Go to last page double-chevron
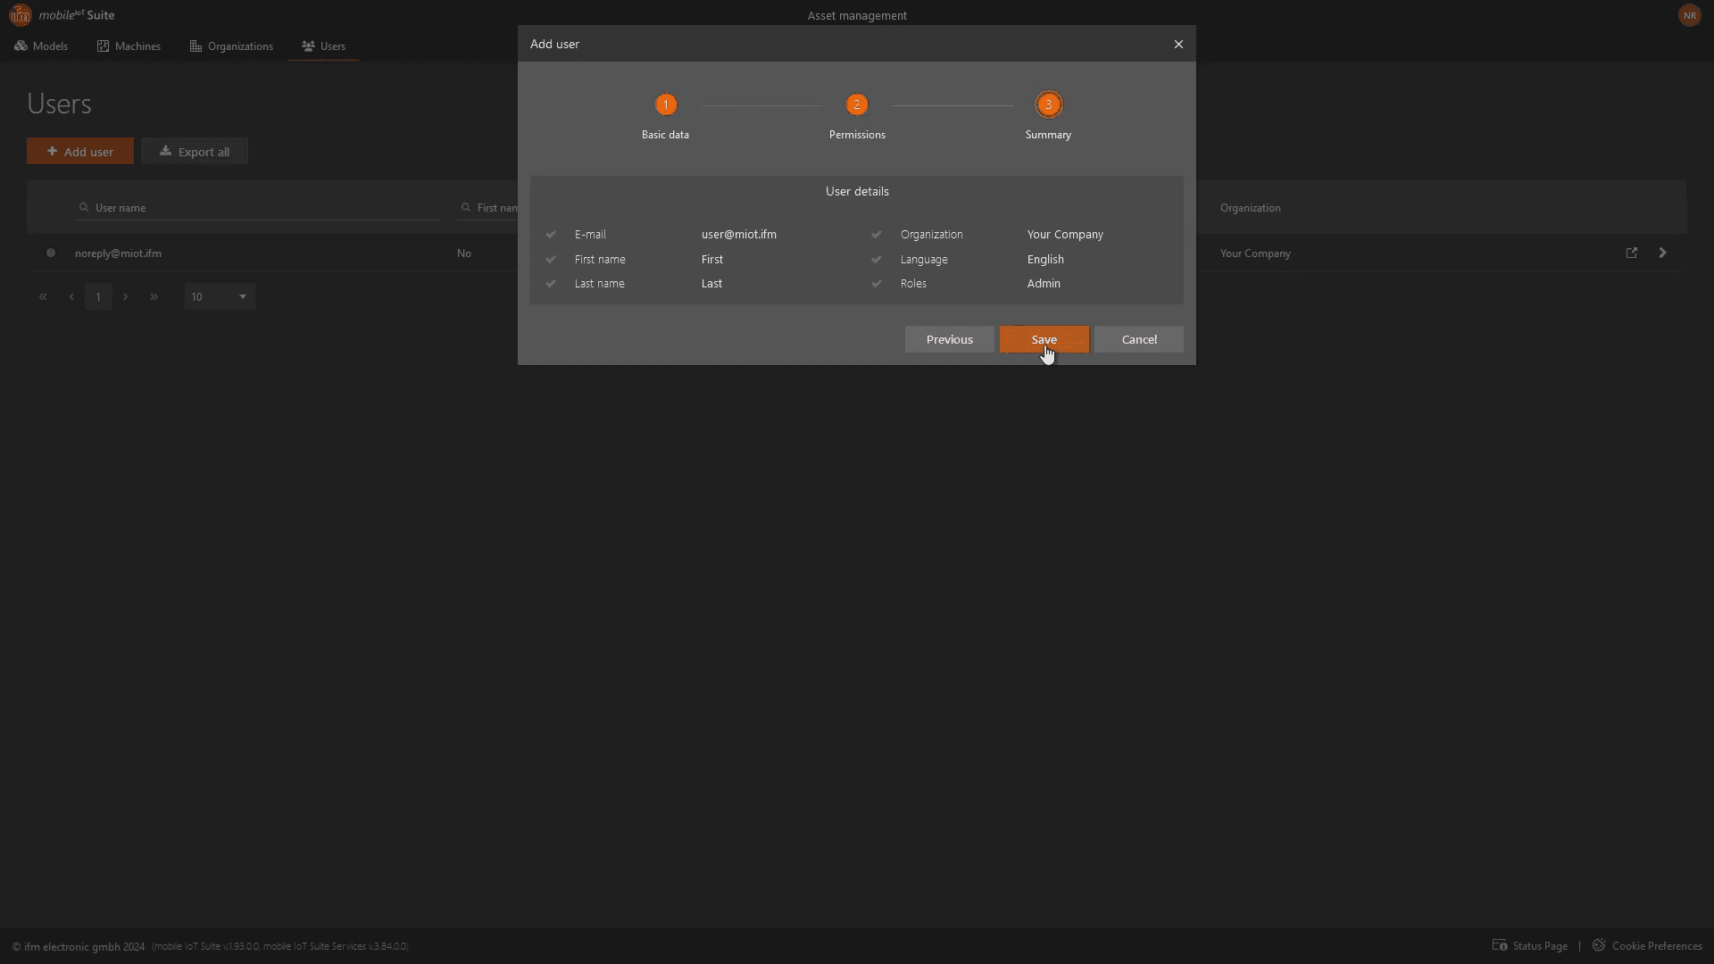 click(154, 296)
